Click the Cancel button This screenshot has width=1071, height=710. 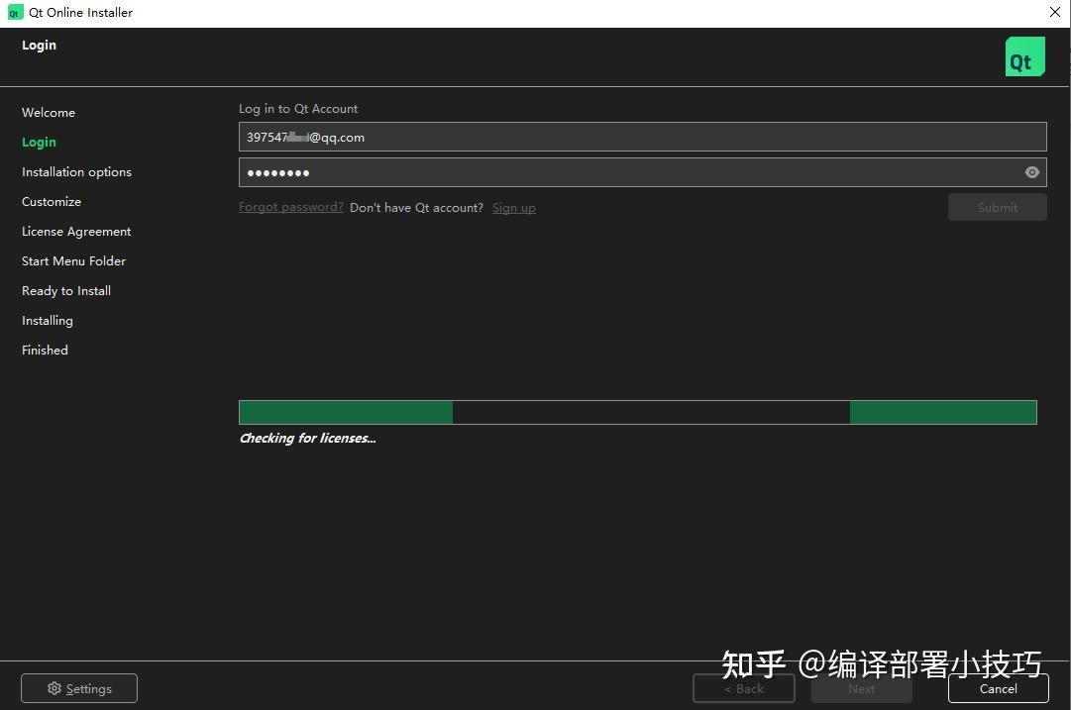pyautogui.click(x=997, y=688)
